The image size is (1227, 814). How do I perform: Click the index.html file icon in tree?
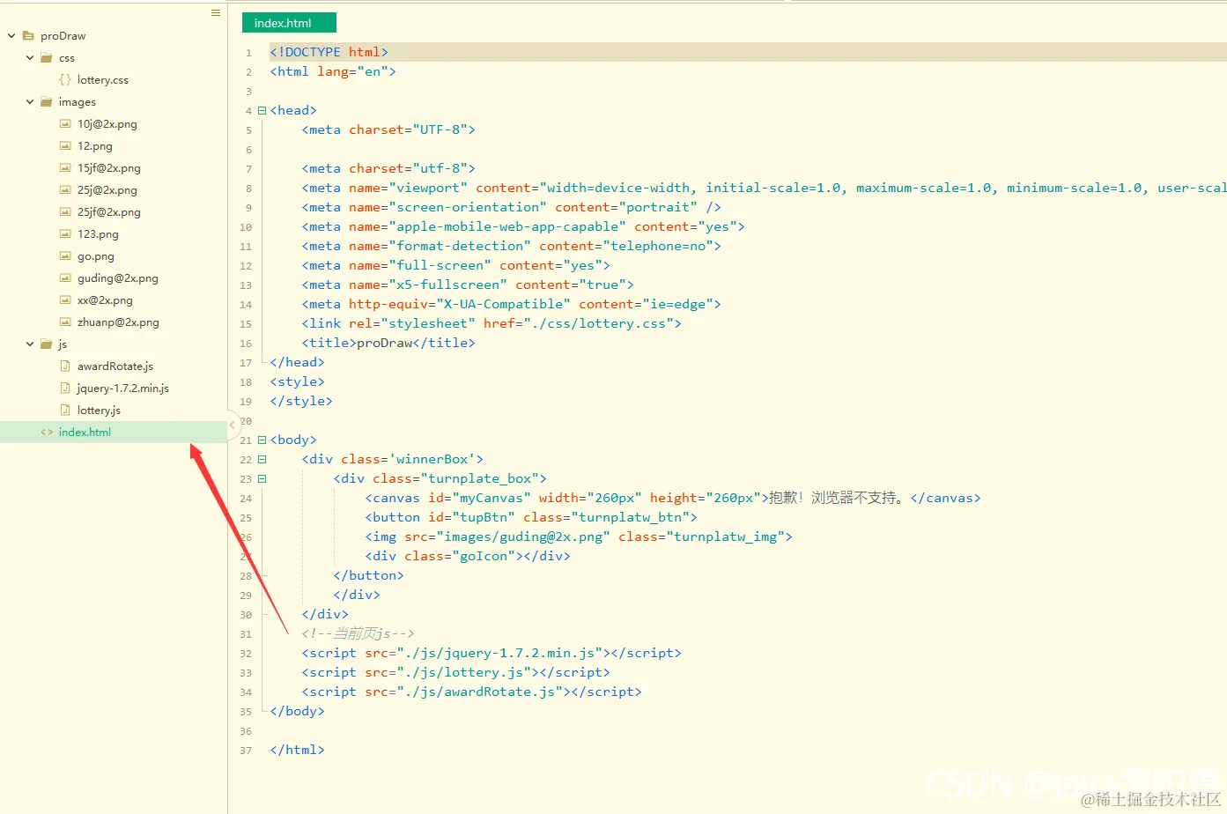click(x=47, y=433)
